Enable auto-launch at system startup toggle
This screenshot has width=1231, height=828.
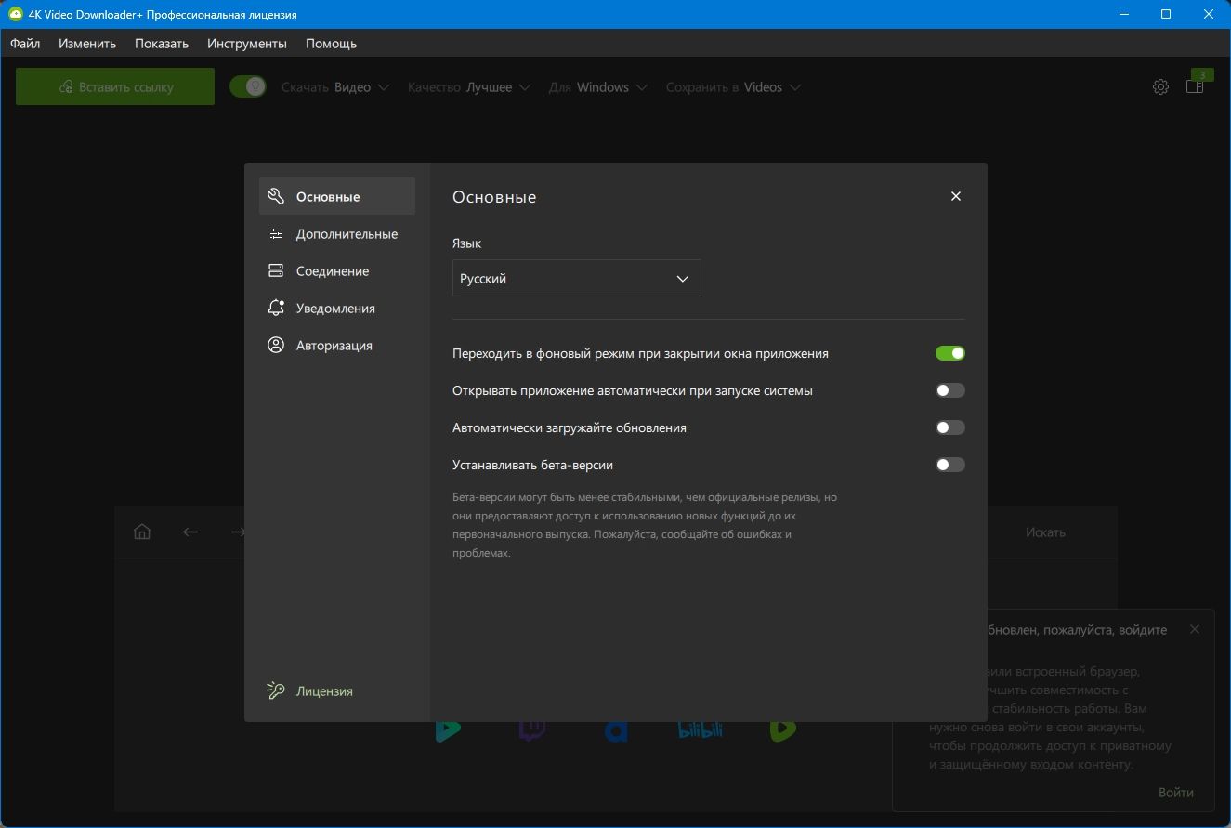pos(949,390)
